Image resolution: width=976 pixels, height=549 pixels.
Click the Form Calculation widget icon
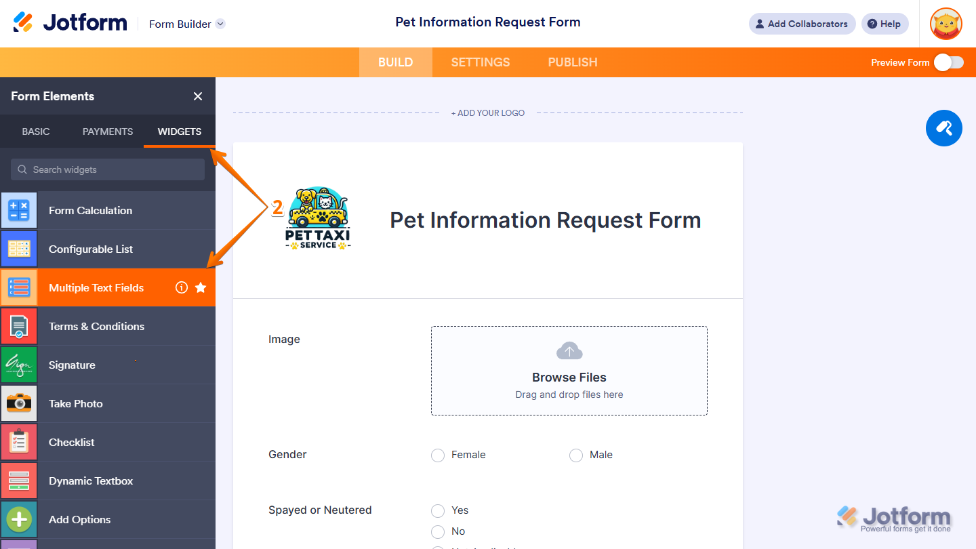tap(19, 210)
